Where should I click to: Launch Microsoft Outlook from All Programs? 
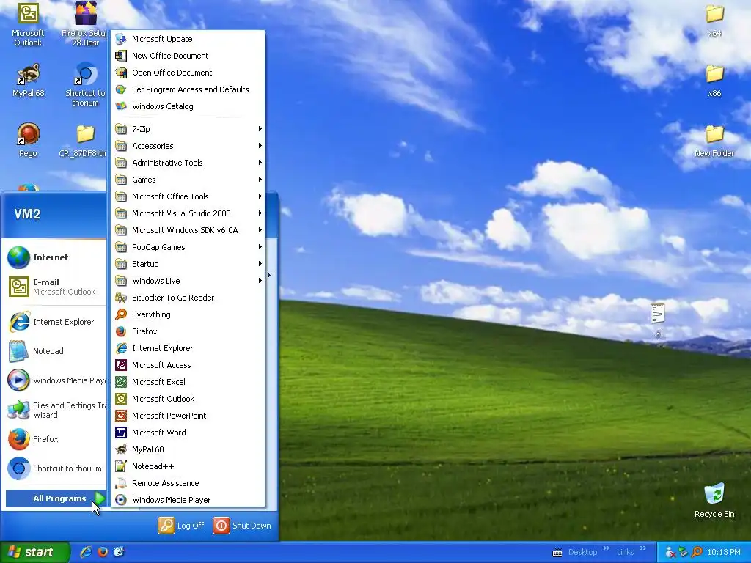188,399
